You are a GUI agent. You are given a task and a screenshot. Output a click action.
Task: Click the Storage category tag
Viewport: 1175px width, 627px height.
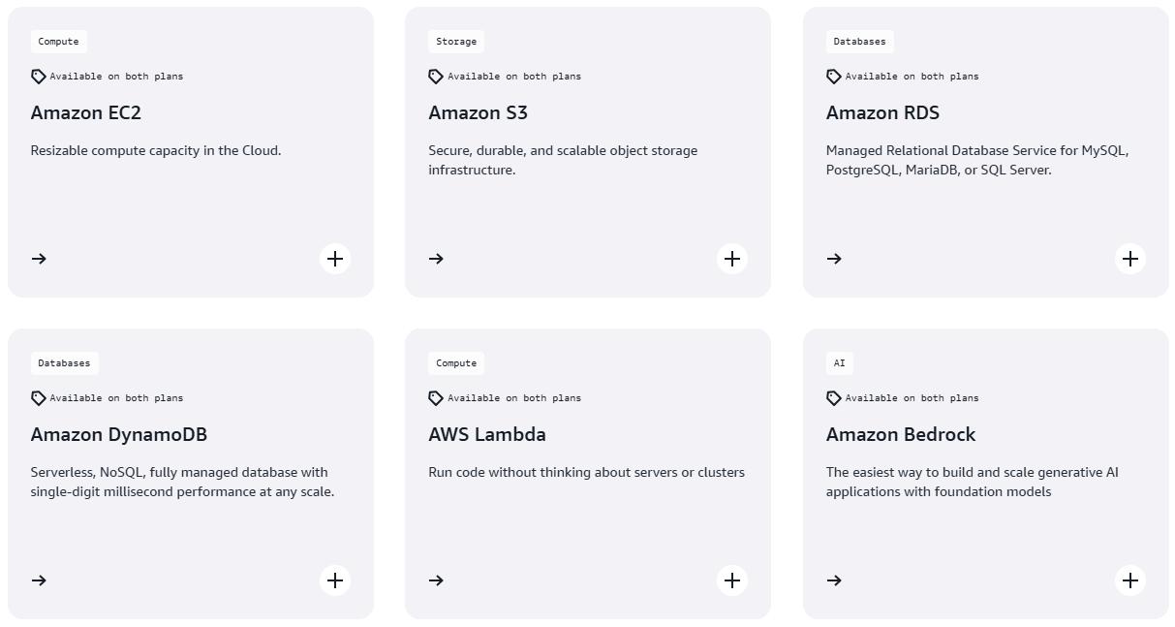pos(456,42)
